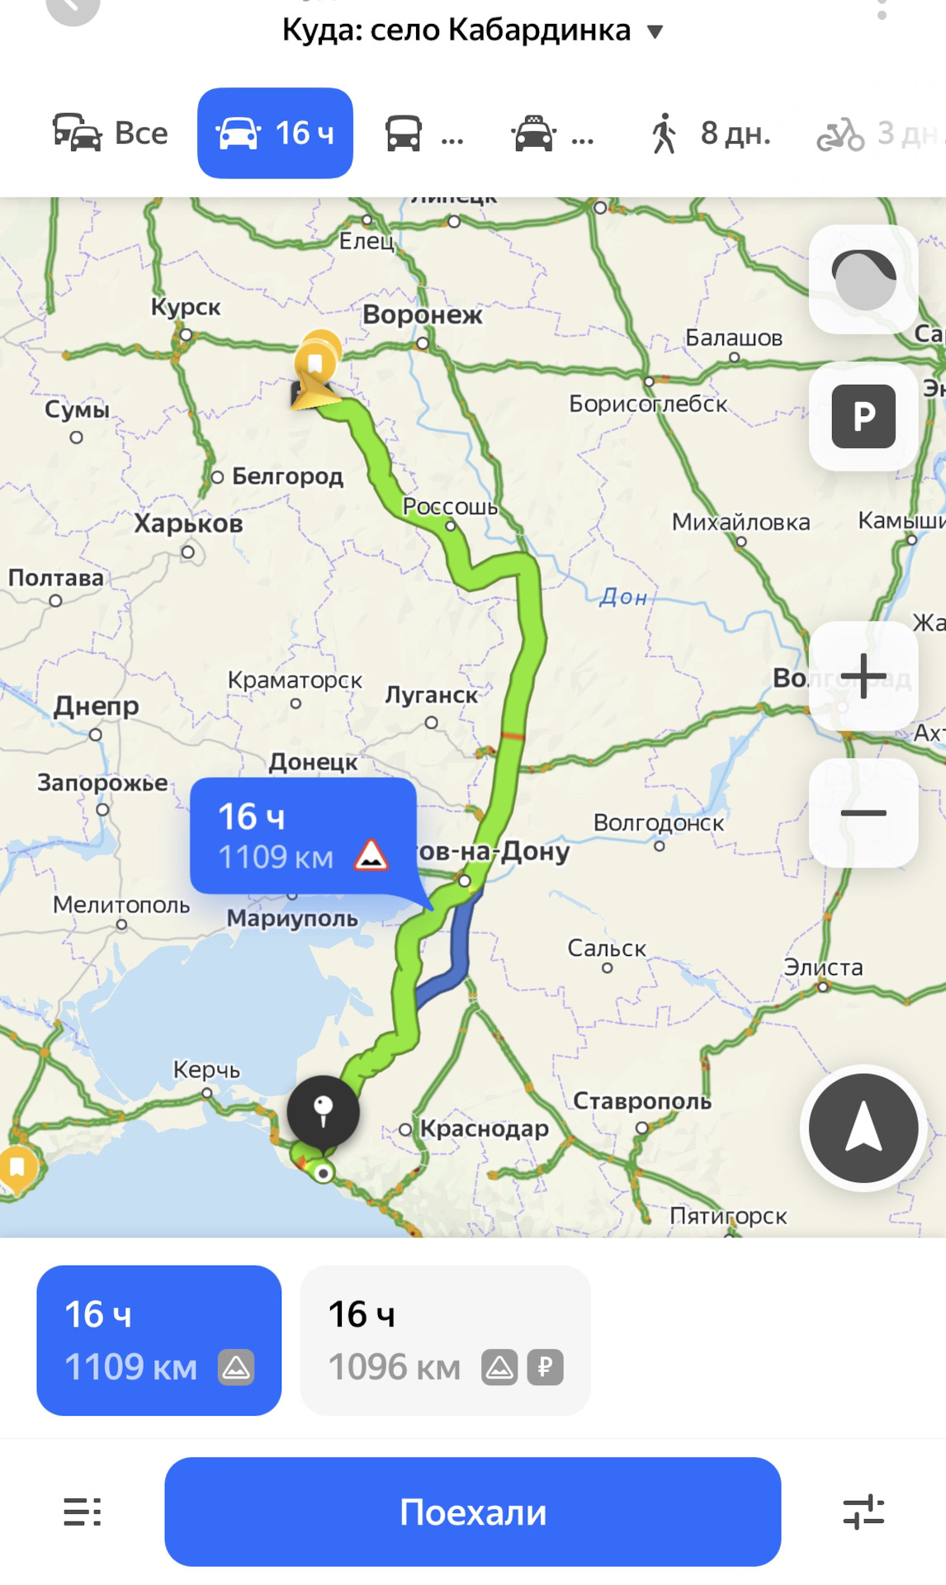The image size is (946, 1585).
Task: Tap the yellow bookmark start marker
Action: [x=316, y=362]
